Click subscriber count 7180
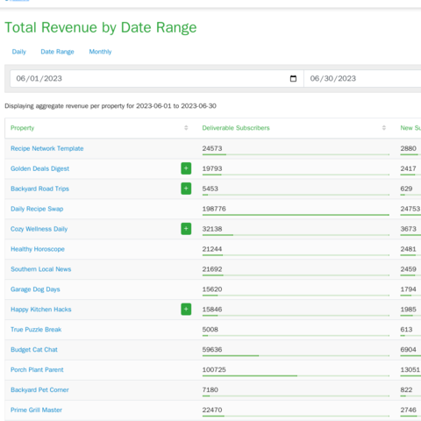 tap(210, 389)
